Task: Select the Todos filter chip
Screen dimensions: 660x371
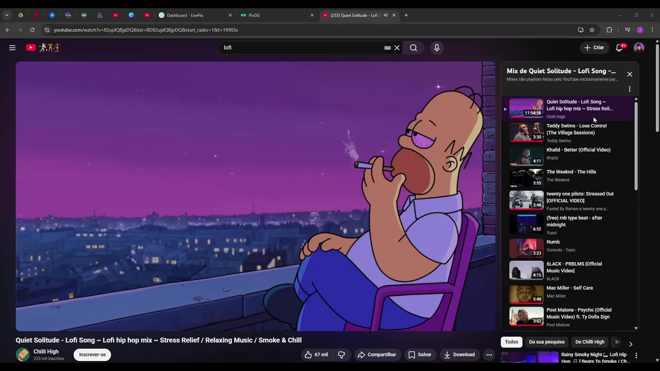Action: (511, 342)
